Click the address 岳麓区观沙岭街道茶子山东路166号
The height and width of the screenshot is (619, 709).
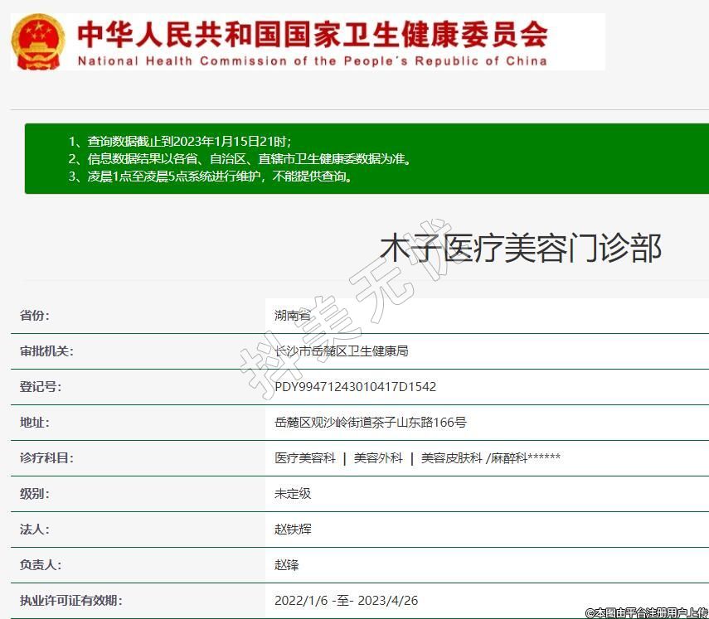[x=370, y=423]
